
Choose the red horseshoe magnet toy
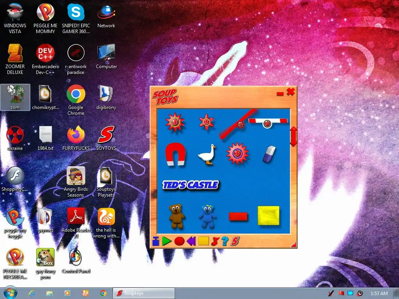[175, 154]
